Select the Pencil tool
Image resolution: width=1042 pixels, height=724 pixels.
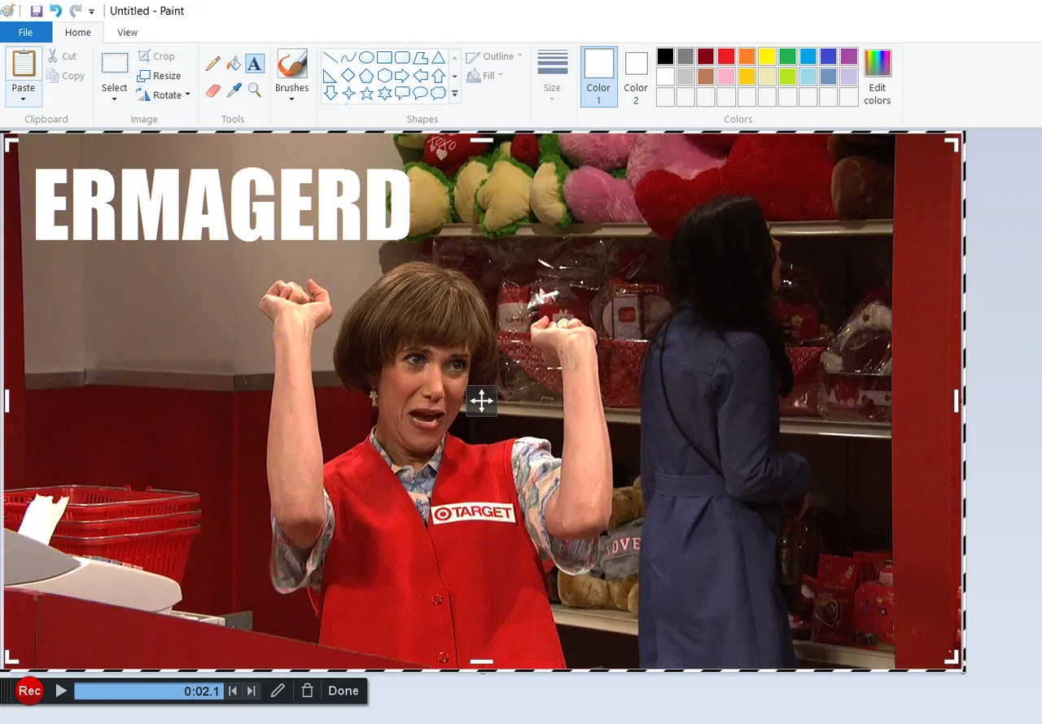[x=213, y=64]
